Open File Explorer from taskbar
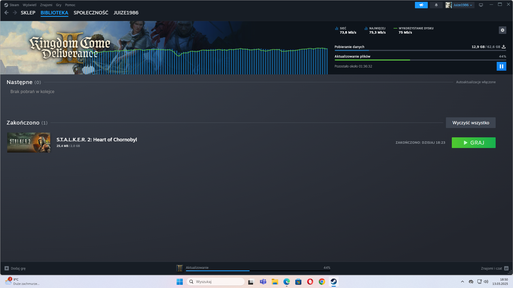 click(x=275, y=282)
